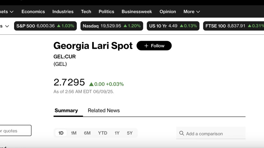264x148 pixels.
Task: Select the 1M chart range
Action: coord(74,133)
